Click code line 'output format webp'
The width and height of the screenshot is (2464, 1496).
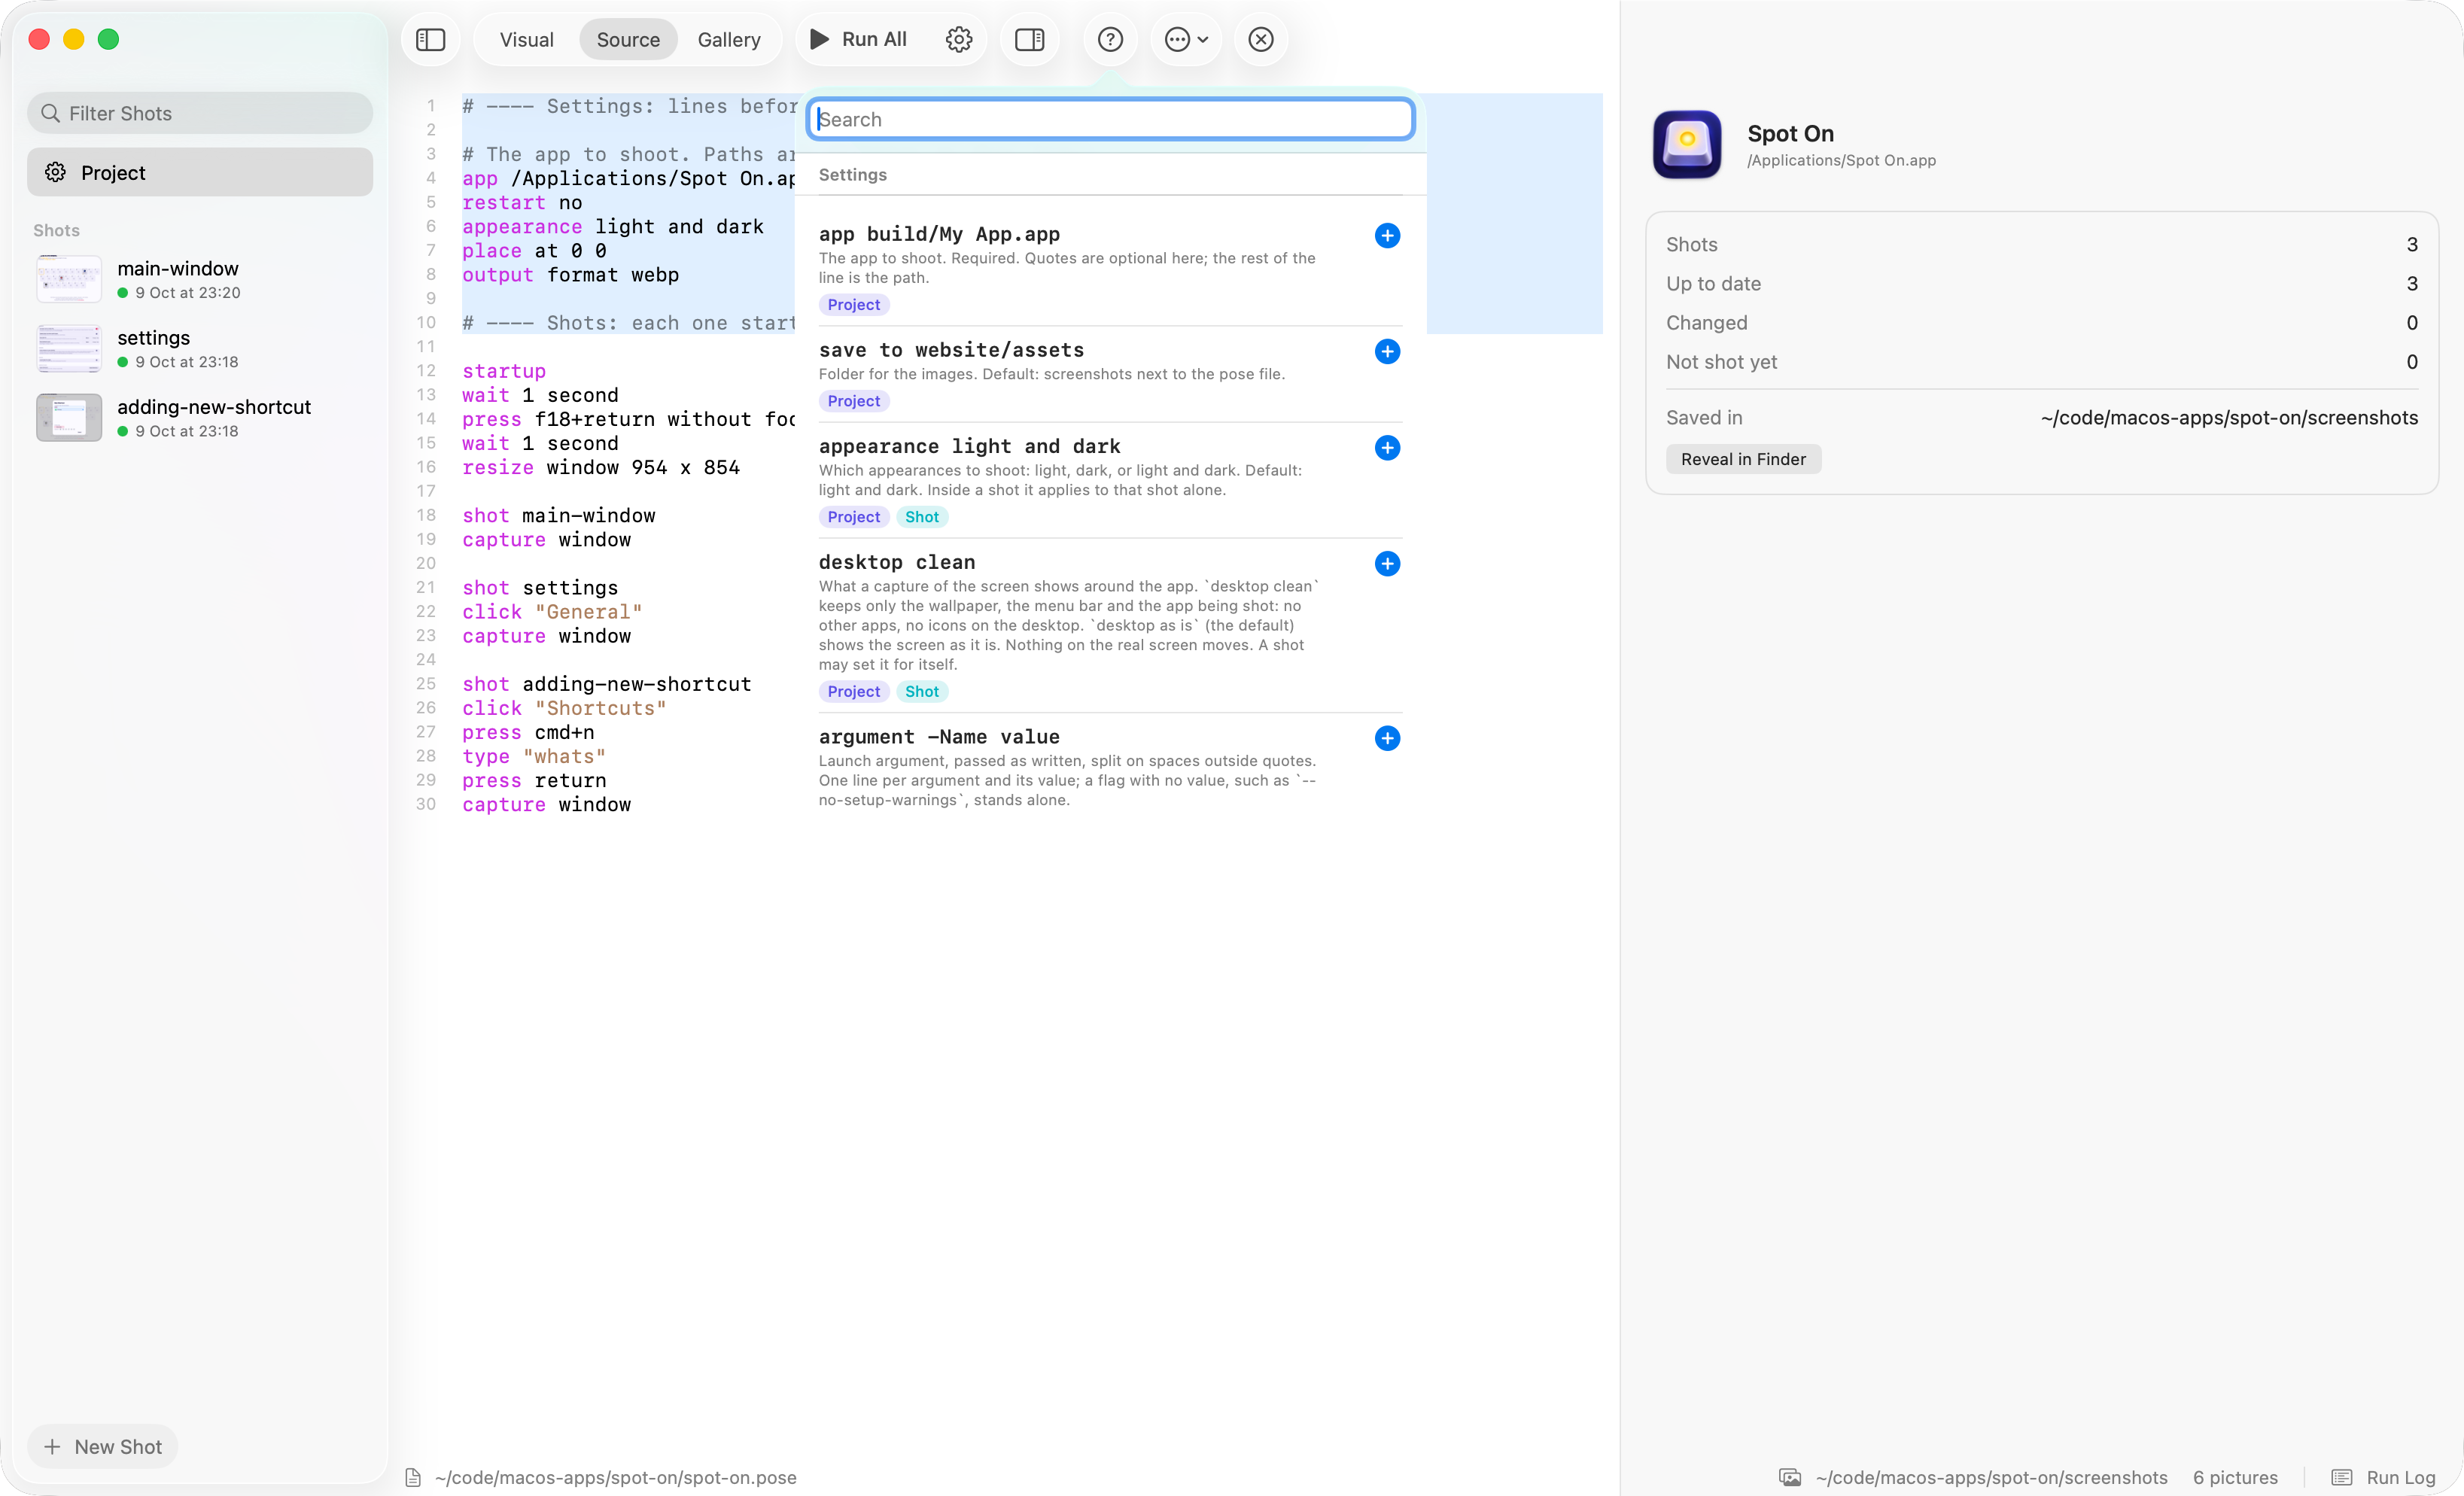[570, 274]
